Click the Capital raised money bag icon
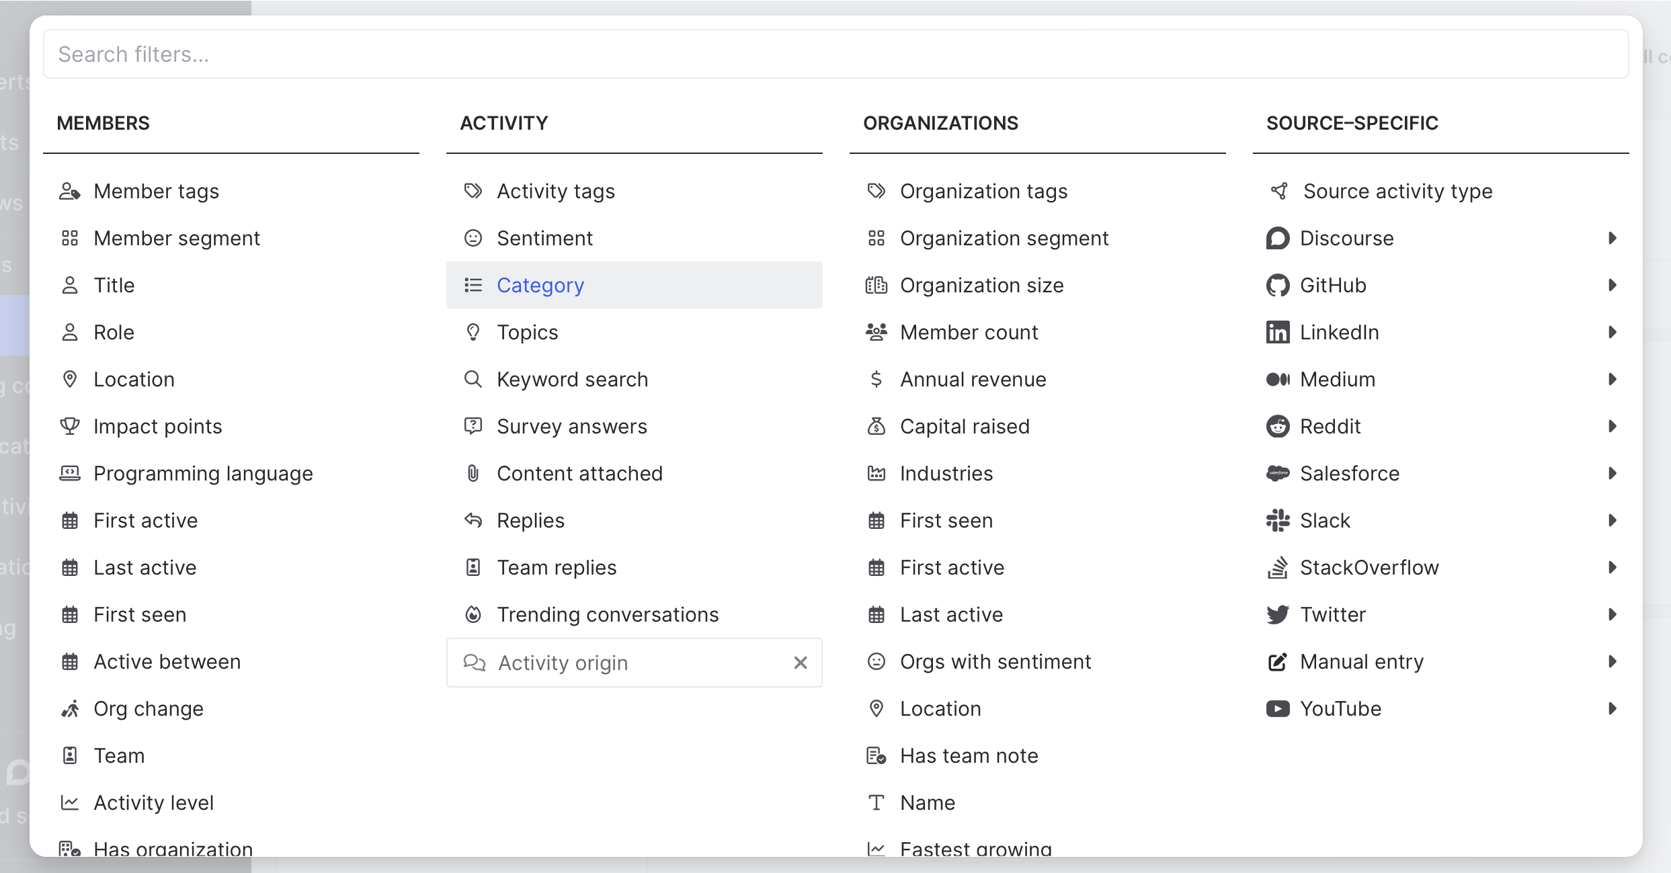The width and height of the screenshot is (1671, 873). [x=877, y=427]
